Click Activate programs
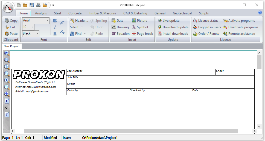 (239, 21)
